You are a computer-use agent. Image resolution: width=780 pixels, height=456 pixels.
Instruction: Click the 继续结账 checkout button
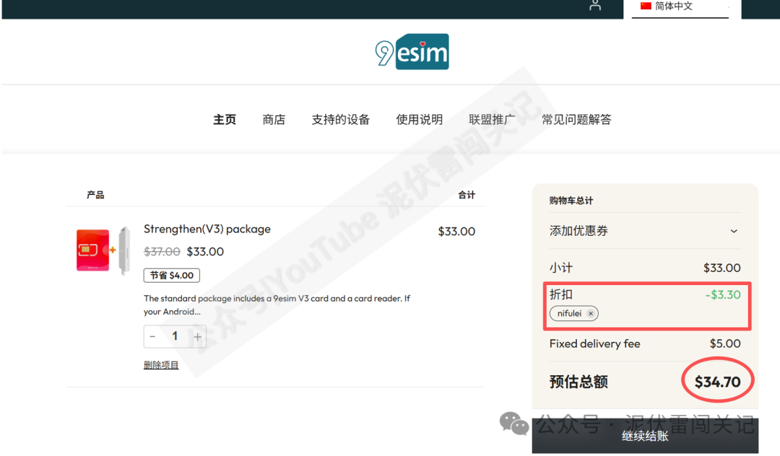pos(645,436)
